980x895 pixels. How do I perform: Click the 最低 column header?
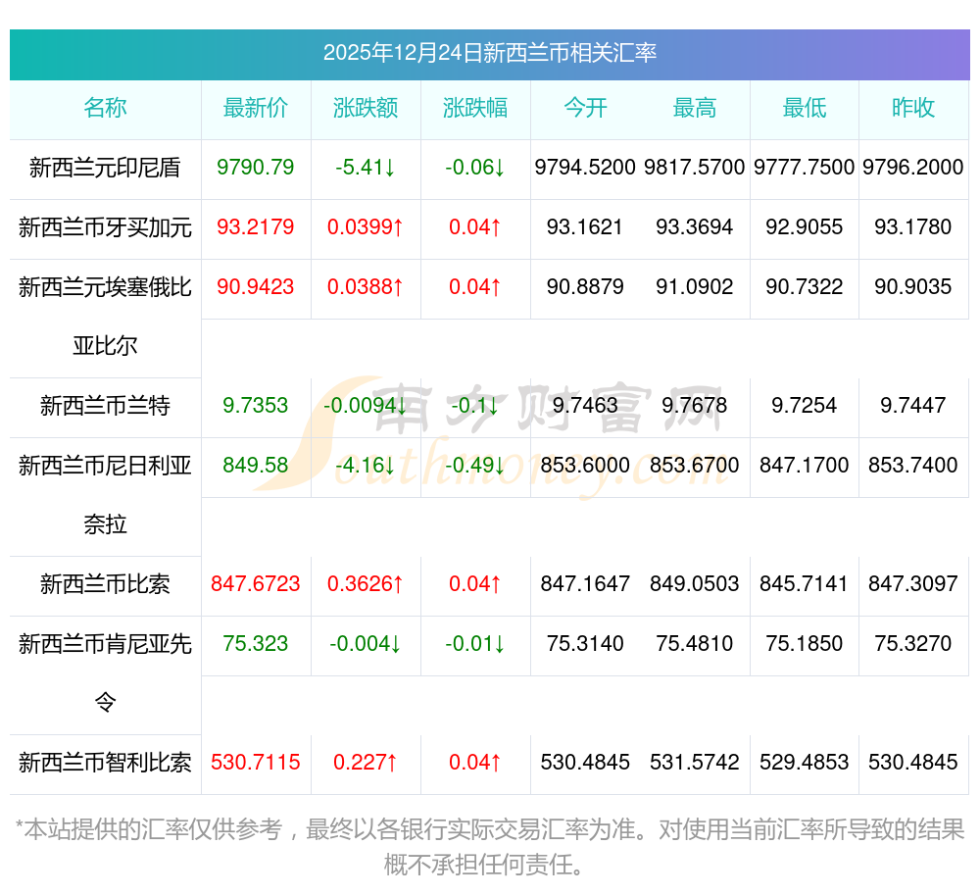tap(805, 108)
